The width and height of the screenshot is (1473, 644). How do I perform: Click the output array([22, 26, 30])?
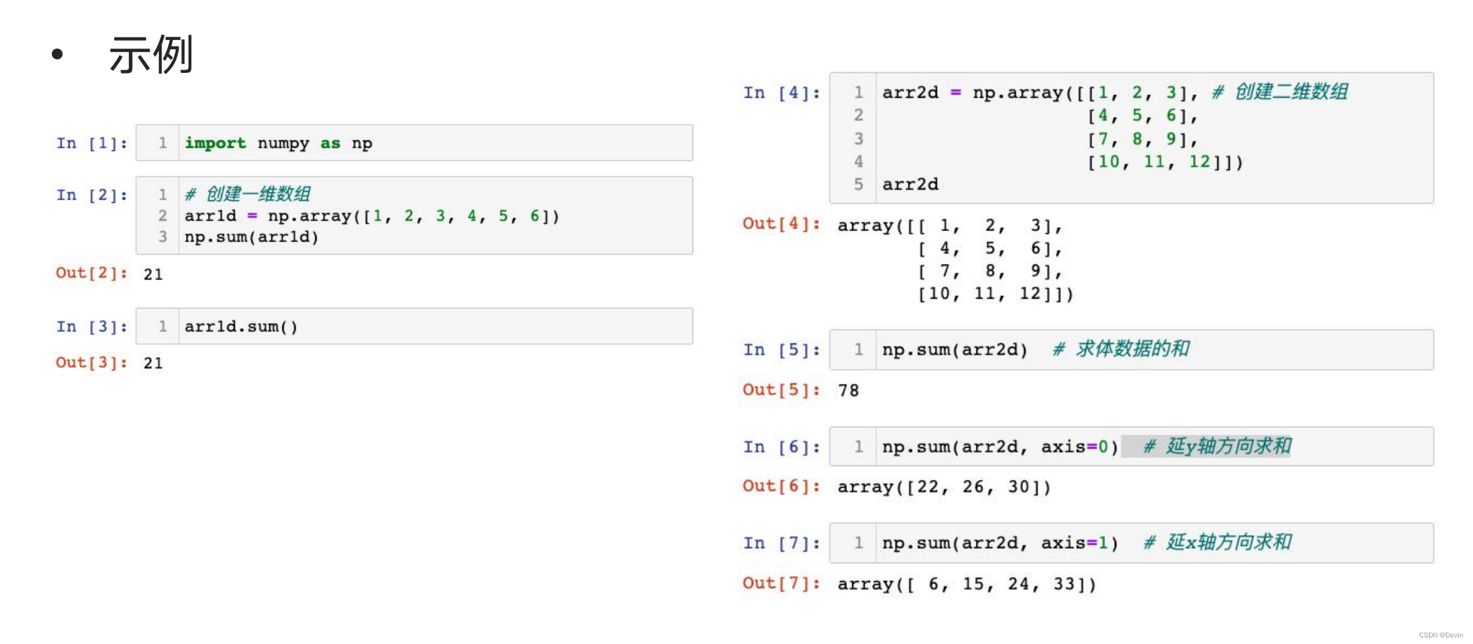(945, 487)
